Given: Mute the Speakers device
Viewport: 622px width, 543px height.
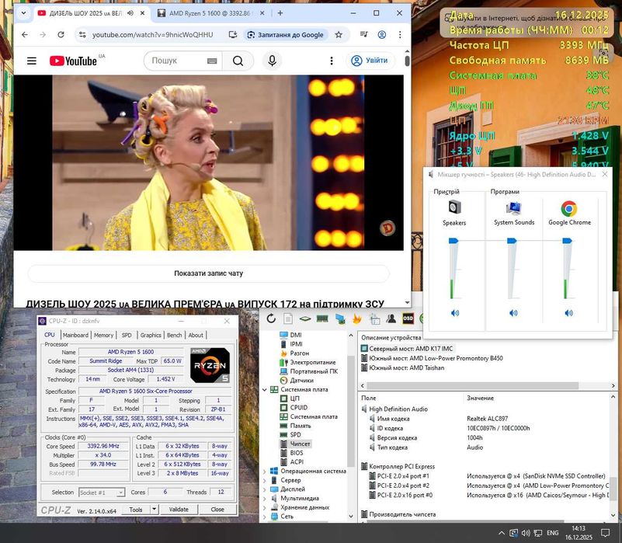Looking at the screenshot, I should [x=454, y=313].
